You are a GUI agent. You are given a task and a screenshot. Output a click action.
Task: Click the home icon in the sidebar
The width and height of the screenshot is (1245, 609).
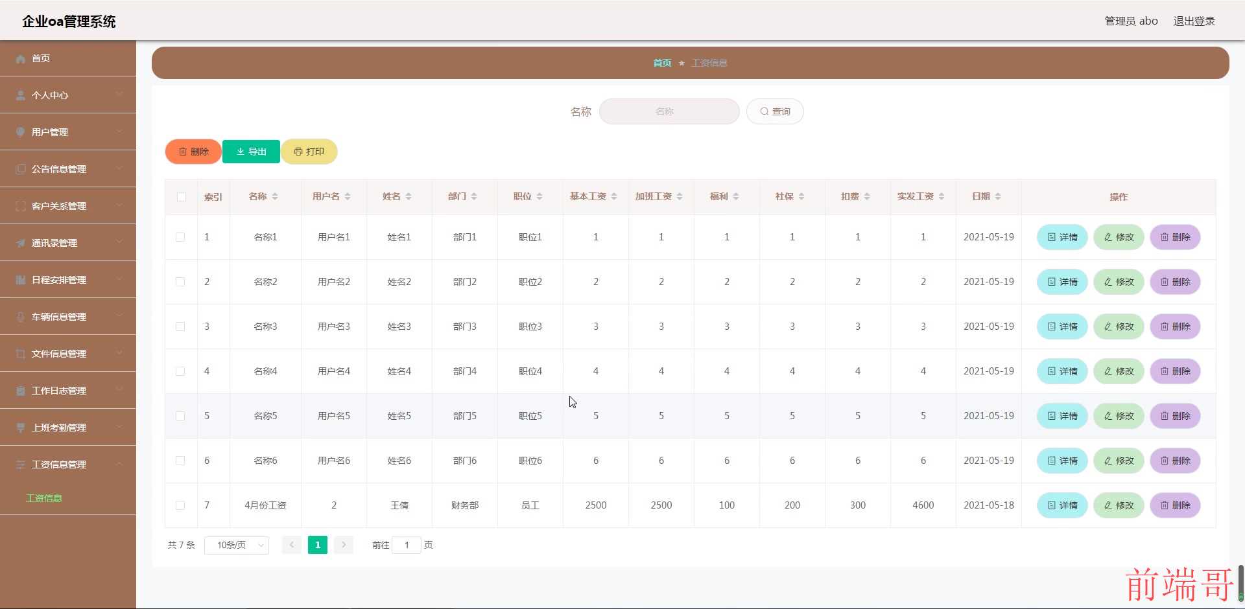click(x=20, y=59)
